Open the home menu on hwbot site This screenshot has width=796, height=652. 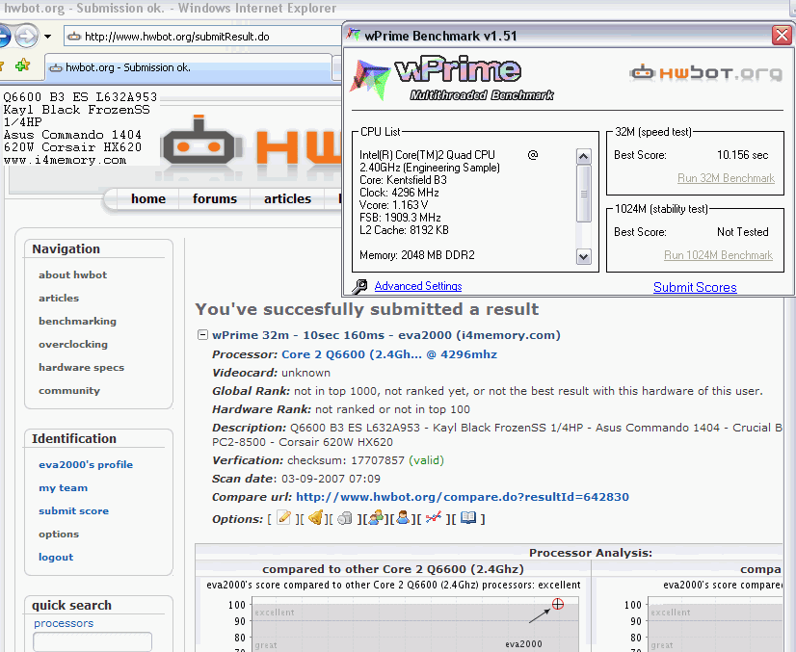click(148, 199)
